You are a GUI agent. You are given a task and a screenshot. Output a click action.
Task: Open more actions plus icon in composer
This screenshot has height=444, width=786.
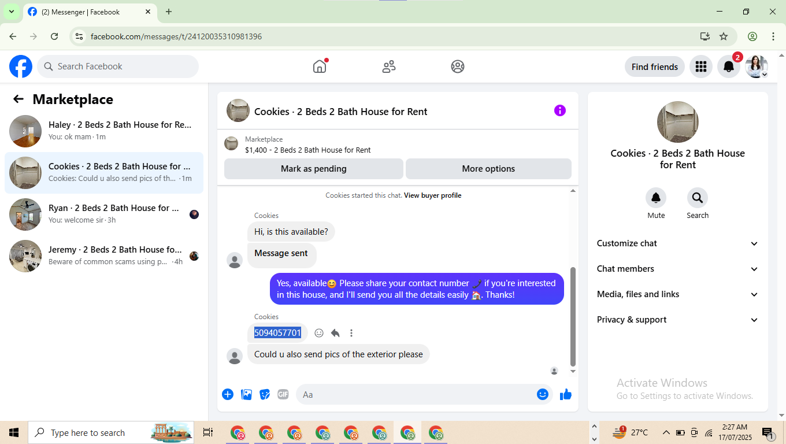pyautogui.click(x=228, y=394)
